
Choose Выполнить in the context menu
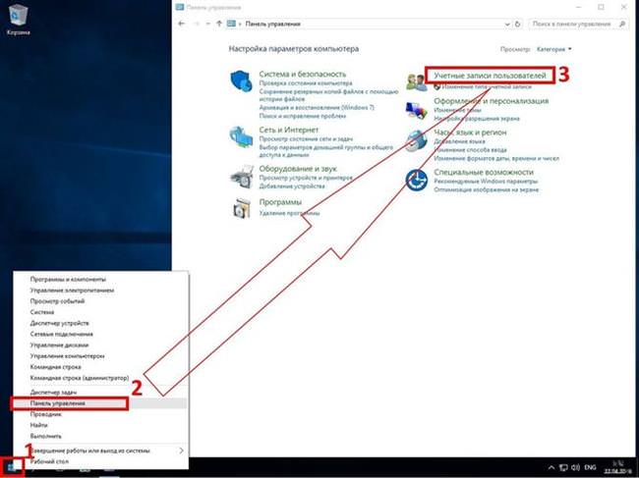tap(45, 436)
